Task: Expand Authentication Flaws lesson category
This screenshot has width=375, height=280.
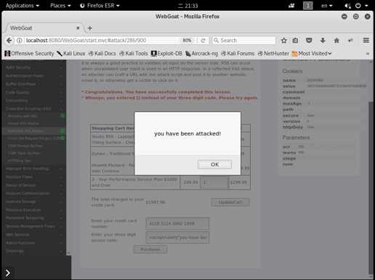Action: coord(34,75)
